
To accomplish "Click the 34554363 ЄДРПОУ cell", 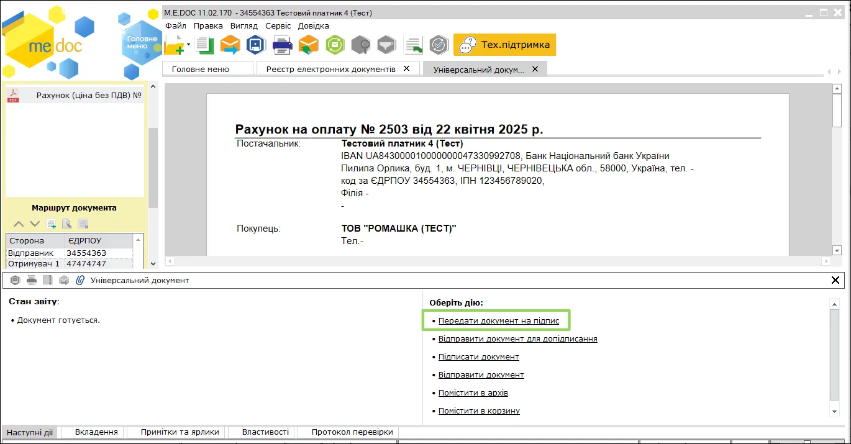I will [99, 253].
